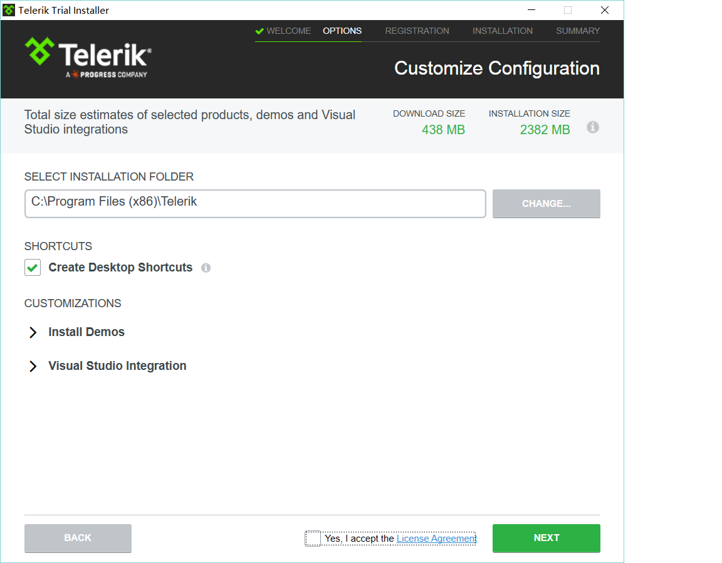
Task: Click the info icon beside installation size
Action: coord(593,127)
